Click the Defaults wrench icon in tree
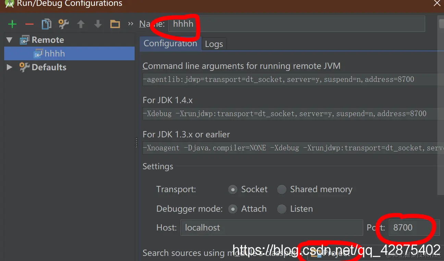The image size is (444, 261). [25, 67]
